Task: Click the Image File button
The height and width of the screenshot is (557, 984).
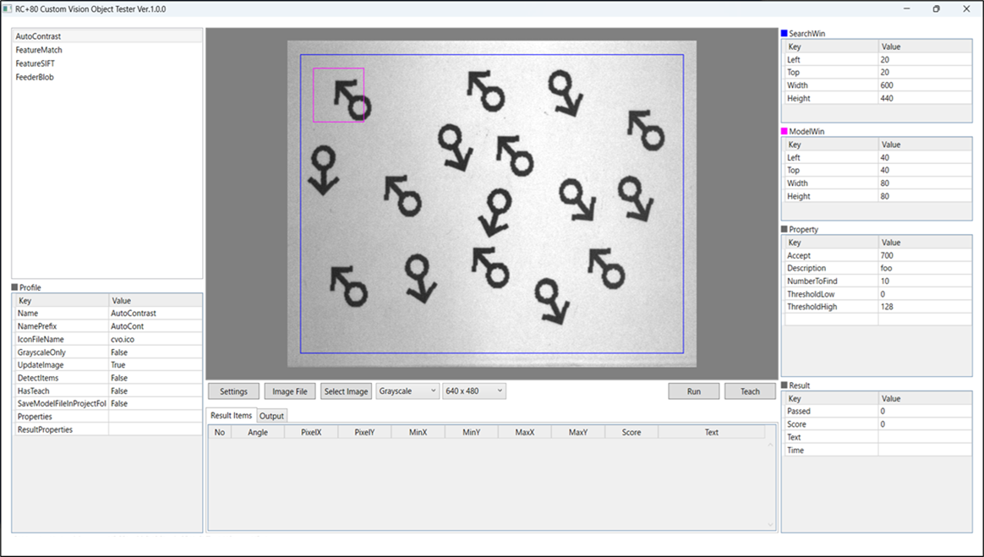Action: click(x=290, y=391)
